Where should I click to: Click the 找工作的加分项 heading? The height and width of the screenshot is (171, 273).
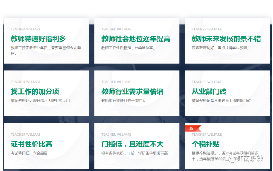click(35, 92)
